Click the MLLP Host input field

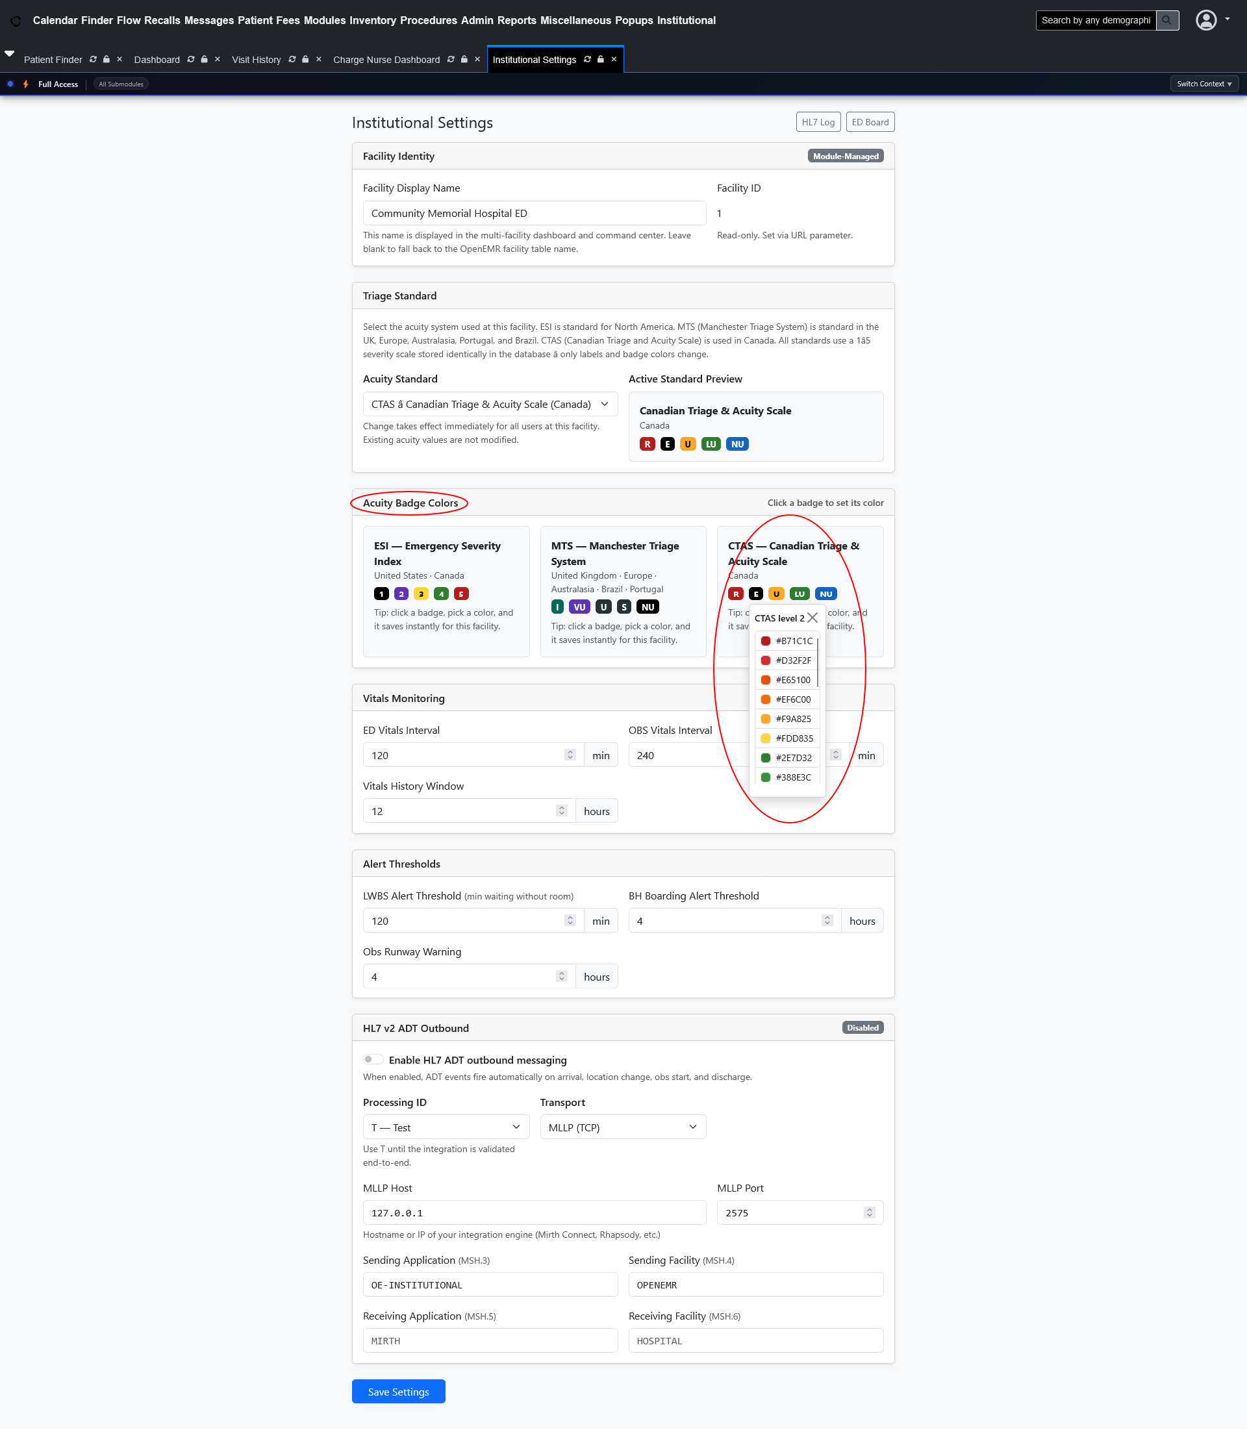pos(534,1212)
